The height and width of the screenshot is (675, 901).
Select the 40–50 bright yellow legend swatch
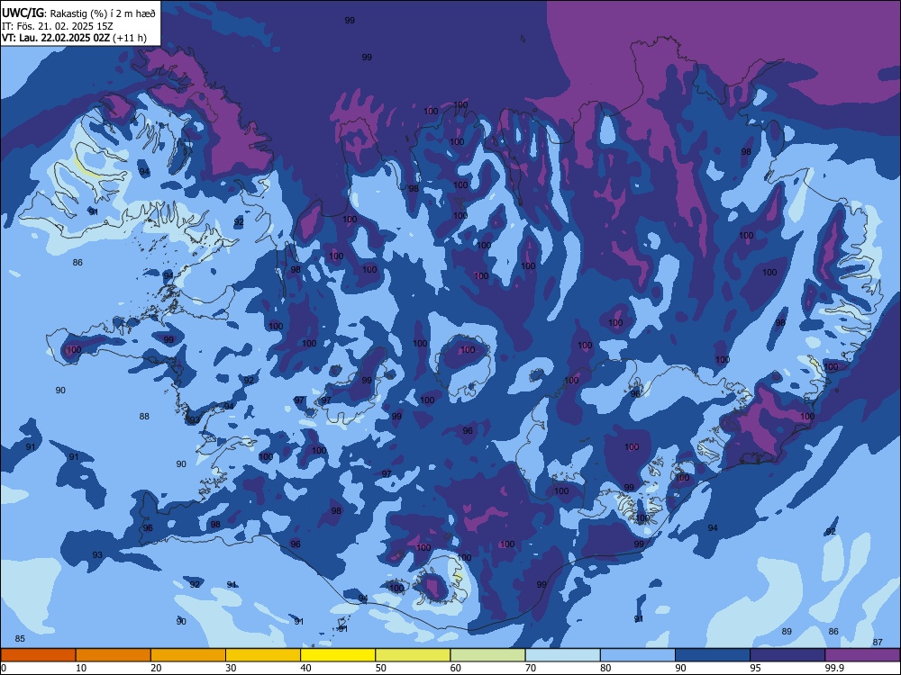tap(338, 655)
